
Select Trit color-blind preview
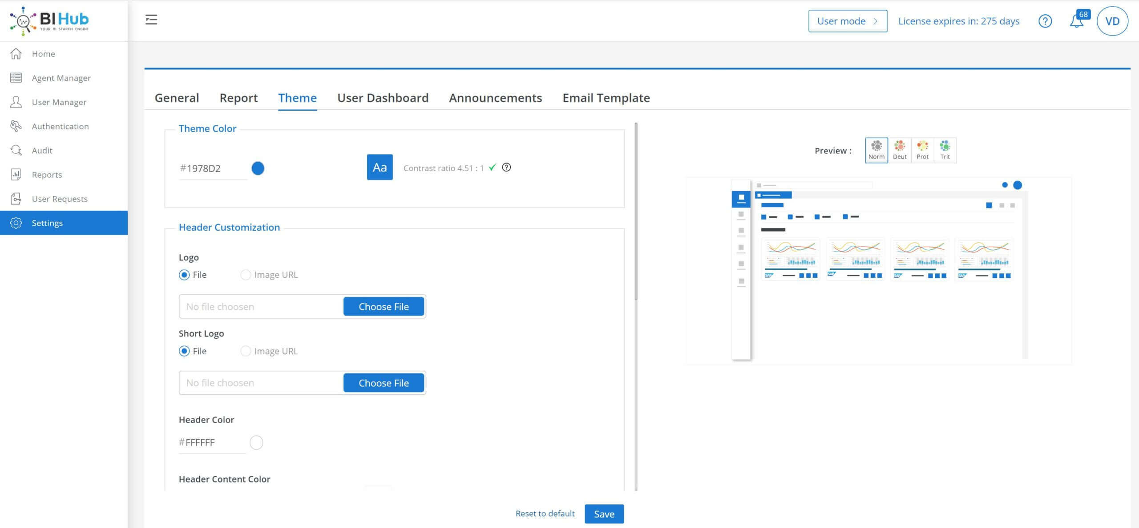tap(945, 150)
